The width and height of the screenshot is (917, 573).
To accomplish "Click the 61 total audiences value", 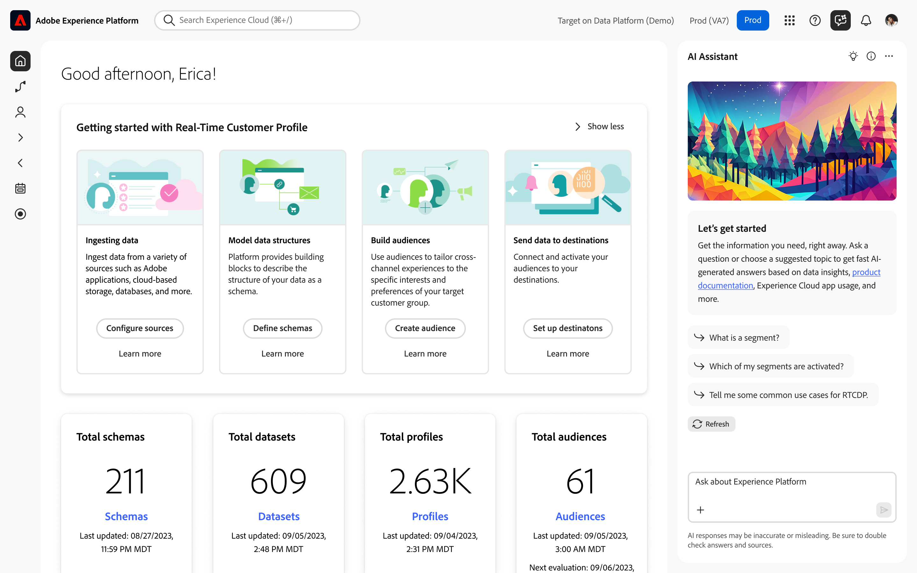I will (580, 481).
